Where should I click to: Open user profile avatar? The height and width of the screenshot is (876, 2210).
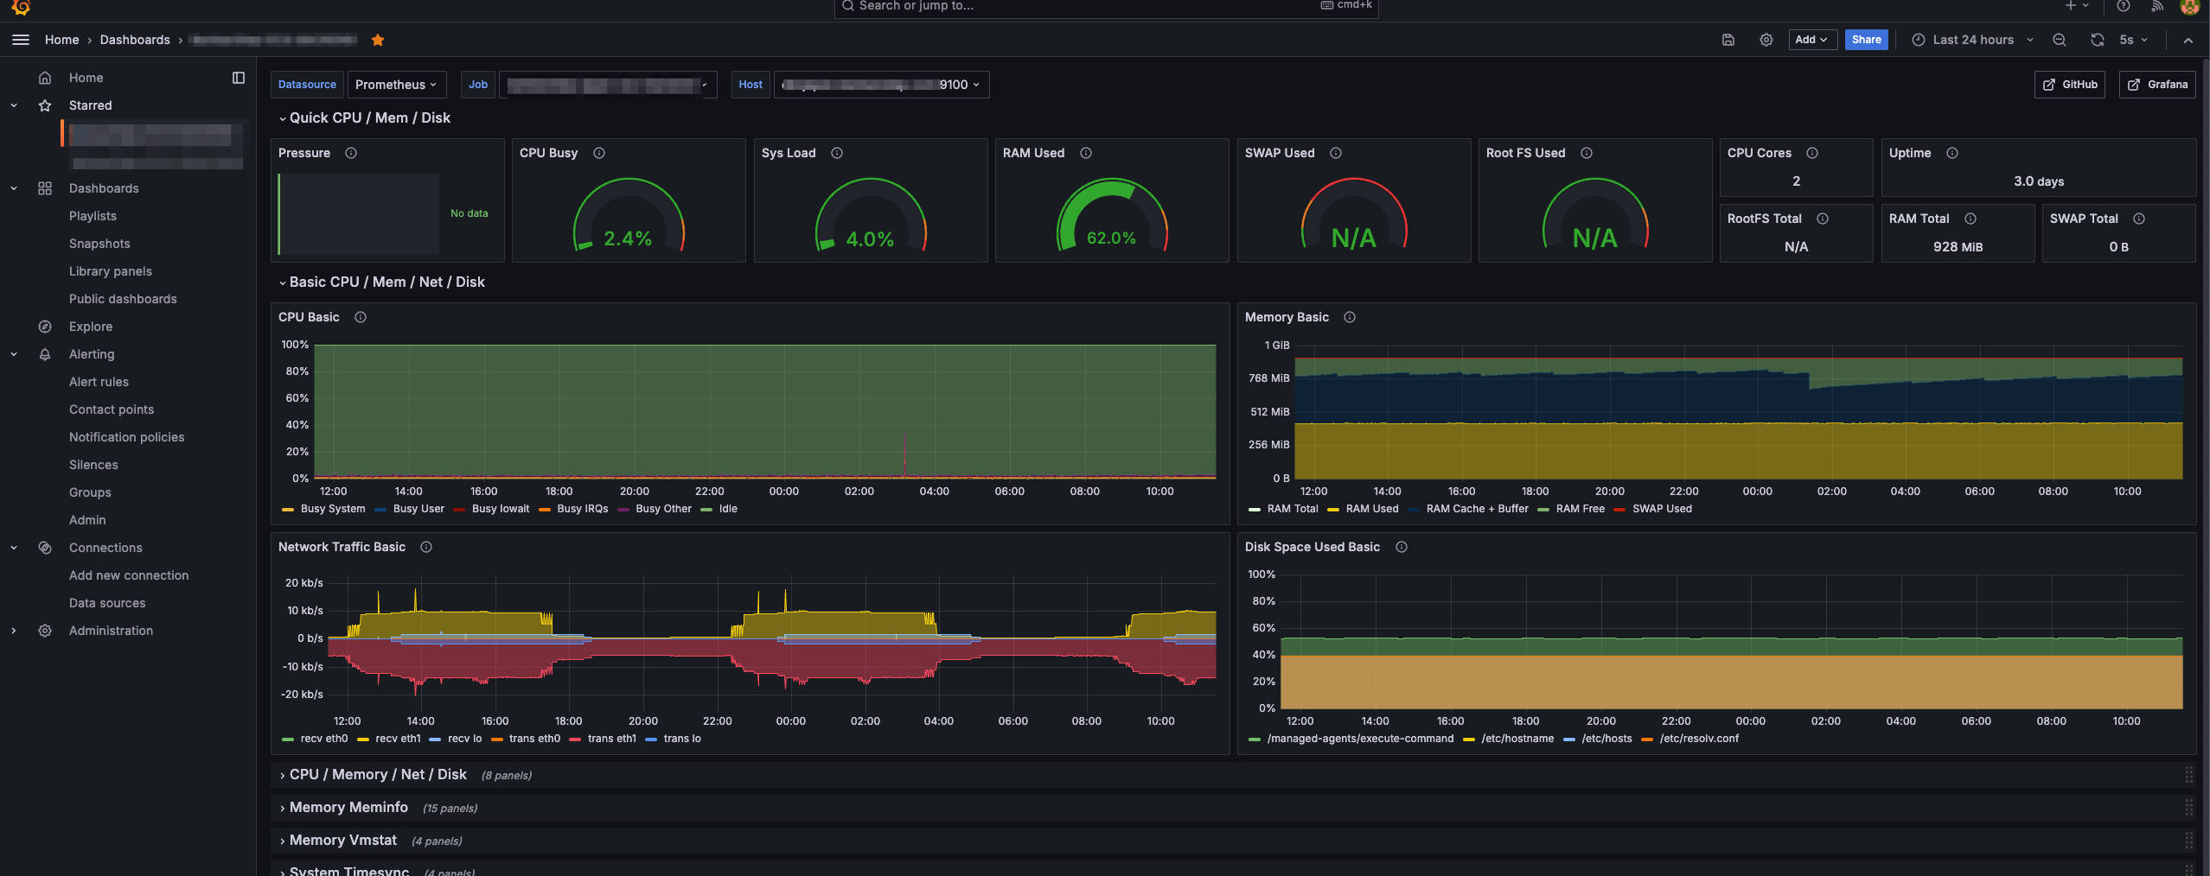click(x=2189, y=7)
